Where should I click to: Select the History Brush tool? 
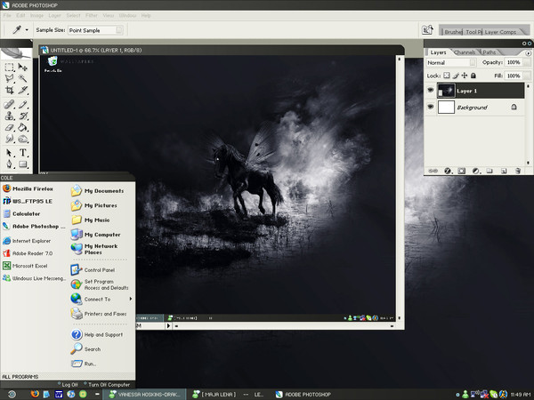22,116
